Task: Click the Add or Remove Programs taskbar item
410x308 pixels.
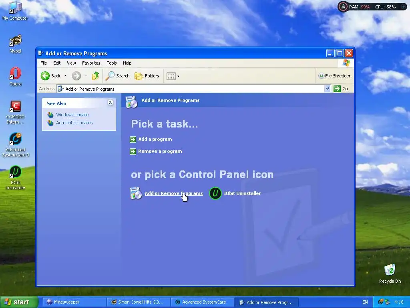Action: (267, 302)
